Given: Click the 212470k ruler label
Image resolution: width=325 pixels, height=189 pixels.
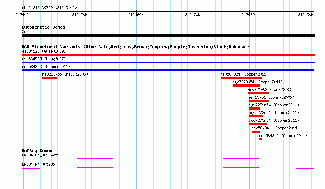Looking at the screenshot, I should point(192,15).
